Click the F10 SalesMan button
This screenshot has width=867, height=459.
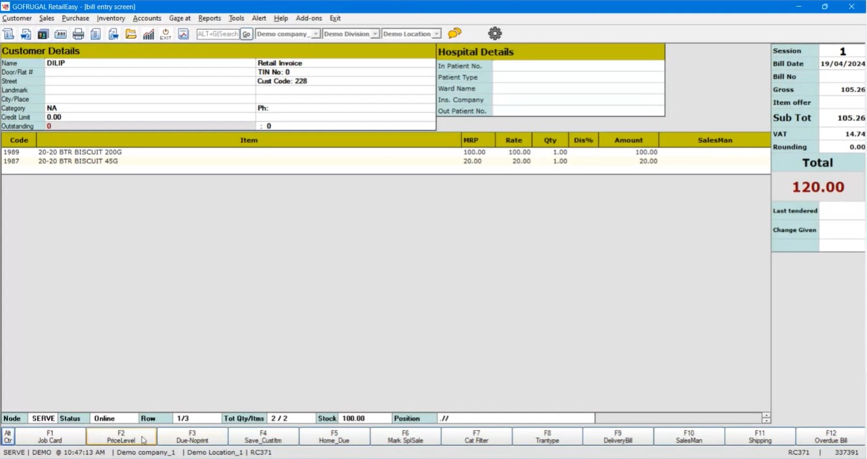[689, 436]
